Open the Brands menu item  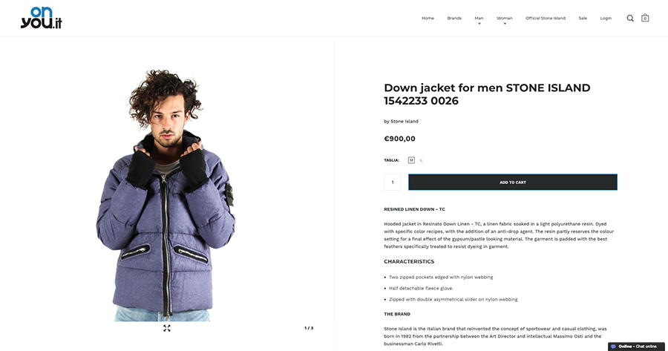(x=454, y=19)
